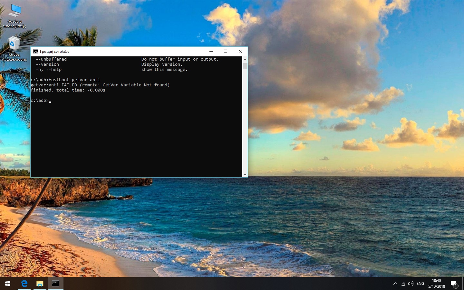Viewport: 464px width, 290px height.
Task: Launch Microsoft Edge from the taskbar
Action: click(24, 284)
